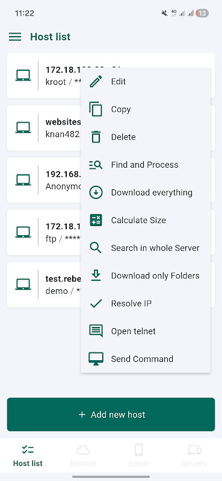This screenshot has height=481, width=222.
Task: Click the 'knan482' username text
Action: [x=63, y=134]
